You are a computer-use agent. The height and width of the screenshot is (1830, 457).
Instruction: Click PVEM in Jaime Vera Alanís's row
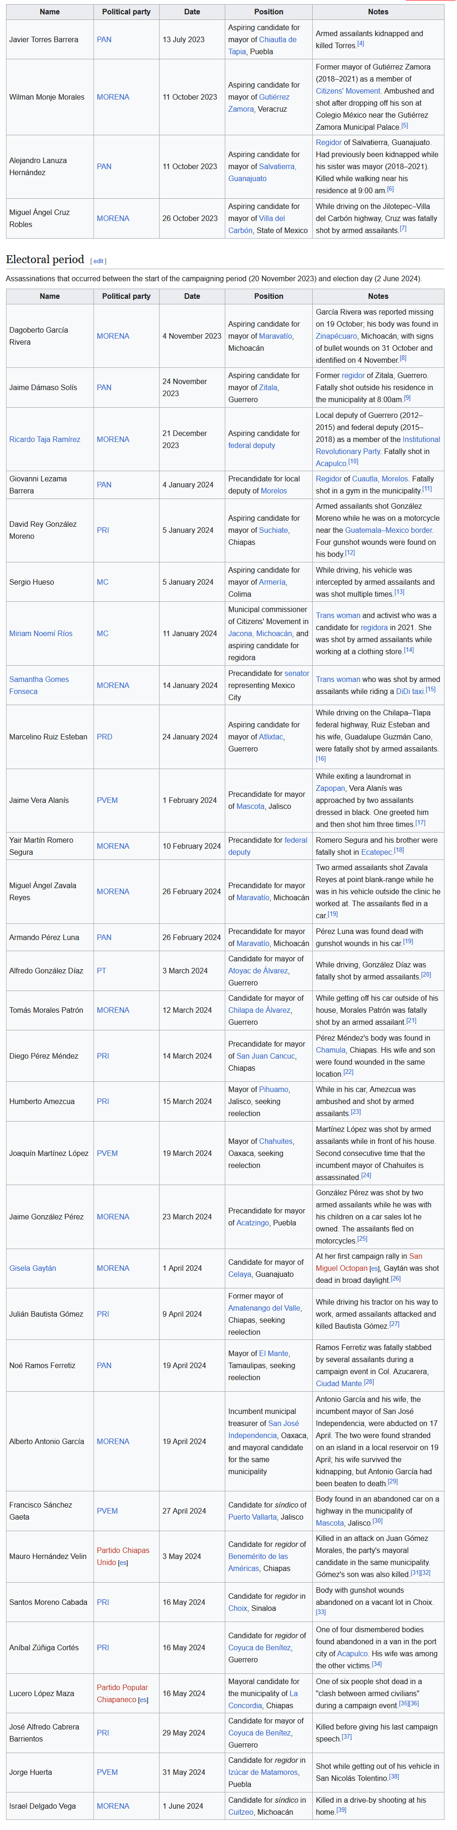click(x=107, y=801)
